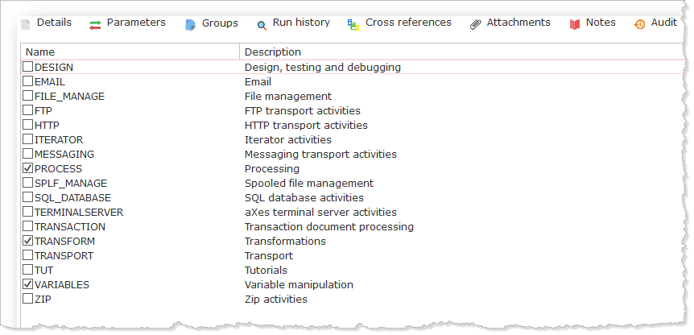The image size is (694, 335).
Task: Click the Attachments paperclip icon
Action: click(475, 25)
